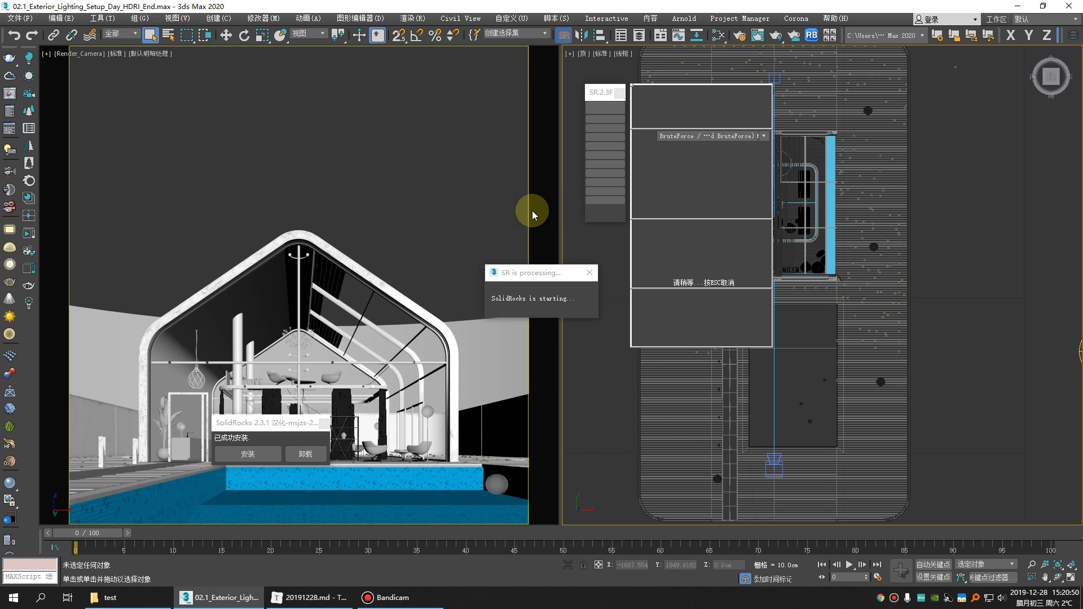Viewport: 1083px width, 609px height.
Task: Click the Percent Snap toggle icon
Action: tap(434, 36)
